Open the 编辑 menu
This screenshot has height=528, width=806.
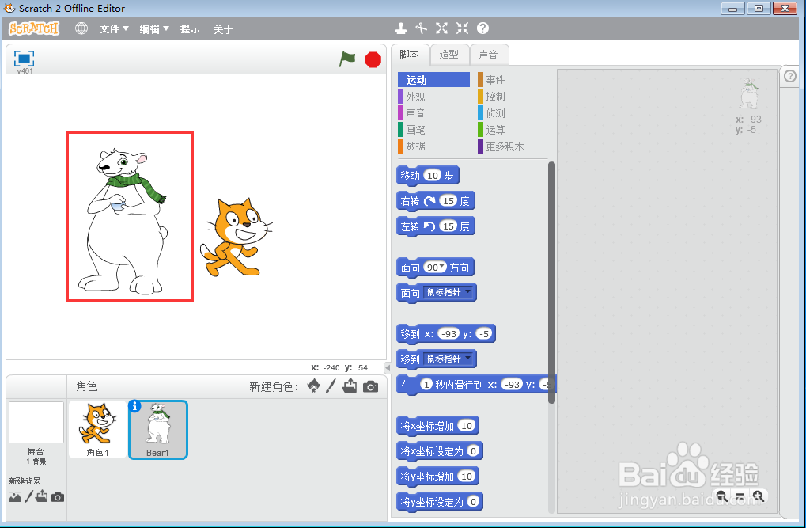pos(154,29)
